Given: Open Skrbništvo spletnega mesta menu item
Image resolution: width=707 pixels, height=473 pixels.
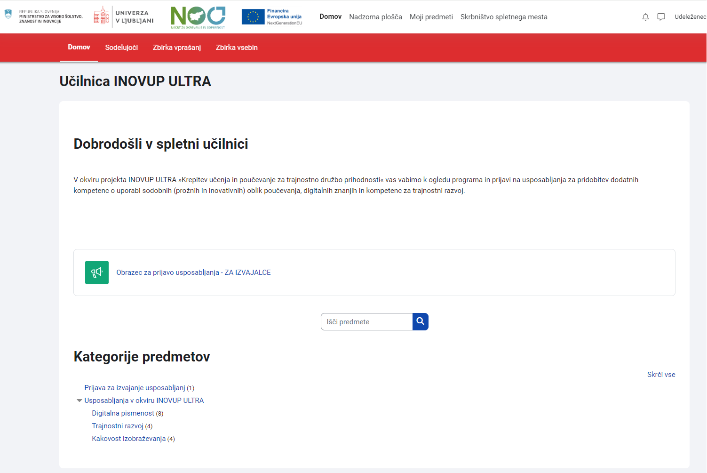Looking at the screenshot, I should (504, 17).
